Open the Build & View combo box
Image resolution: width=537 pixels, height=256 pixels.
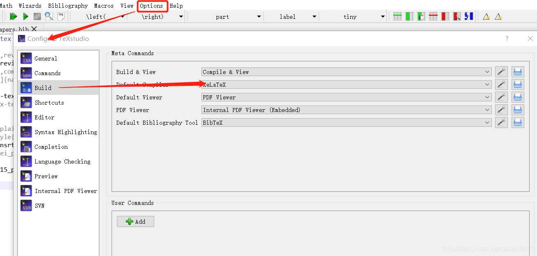pos(347,72)
